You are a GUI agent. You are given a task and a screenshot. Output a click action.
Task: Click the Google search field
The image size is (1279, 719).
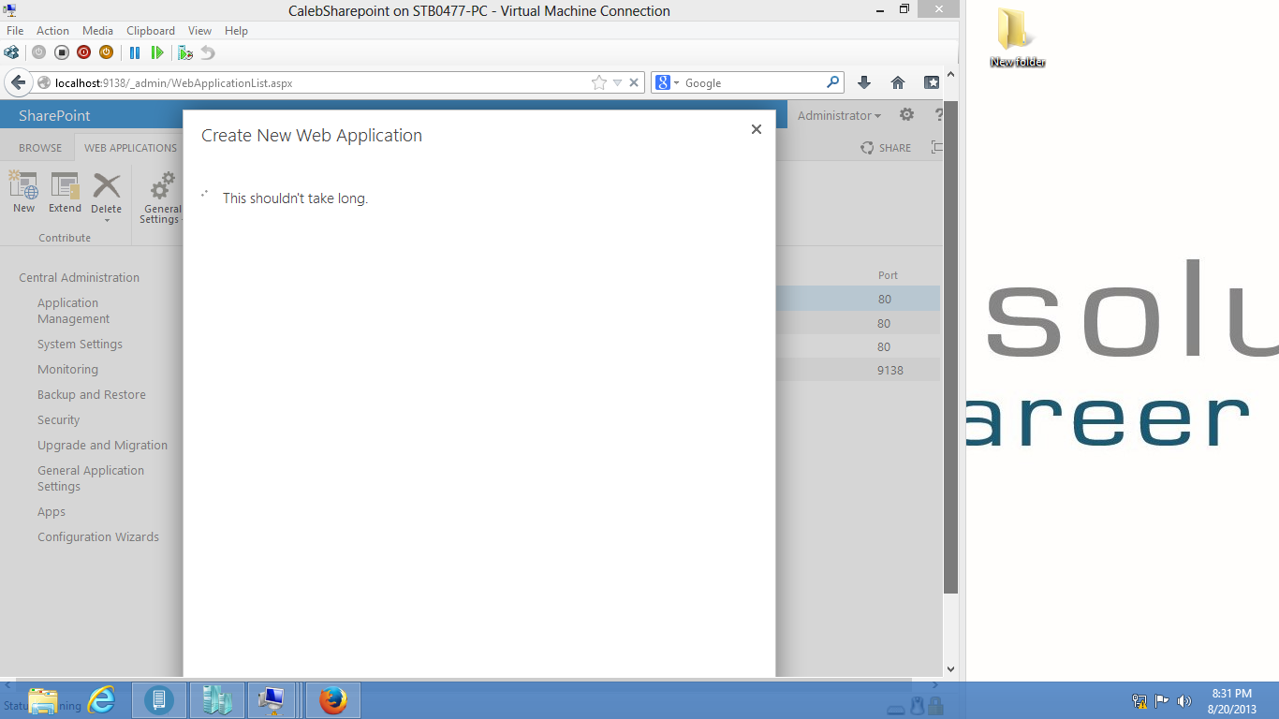[x=753, y=82]
